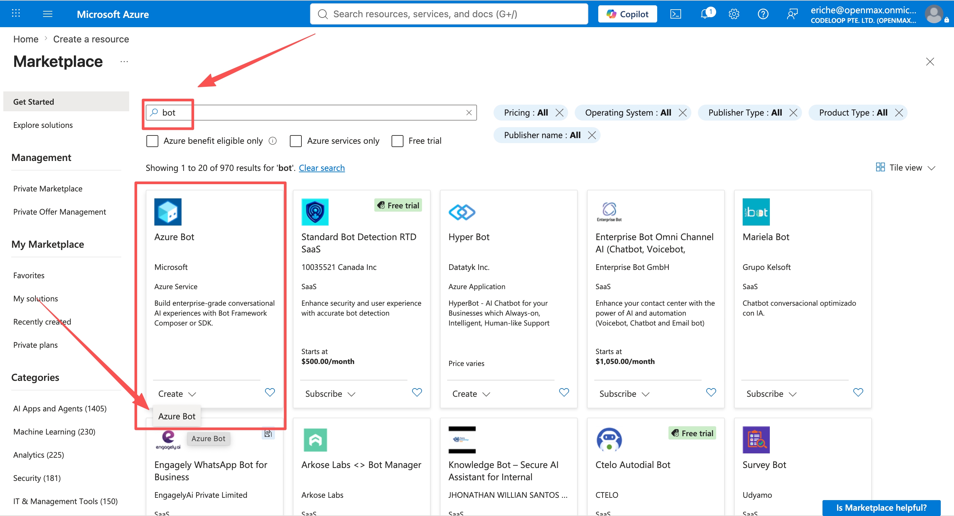Click the Copilot button
This screenshot has height=516, width=954.
click(x=627, y=14)
